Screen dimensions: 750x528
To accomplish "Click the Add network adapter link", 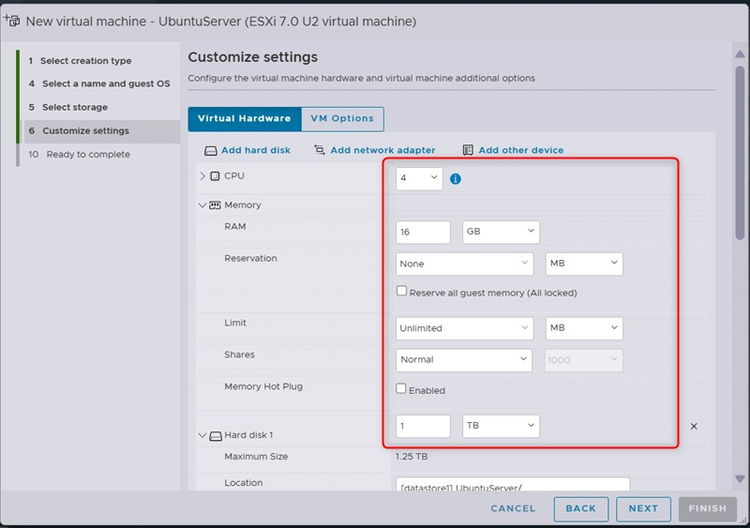I will [382, 150].
